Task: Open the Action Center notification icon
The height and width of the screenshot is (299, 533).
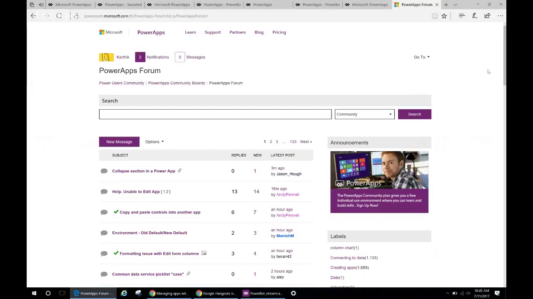Action: coord(497,293)
